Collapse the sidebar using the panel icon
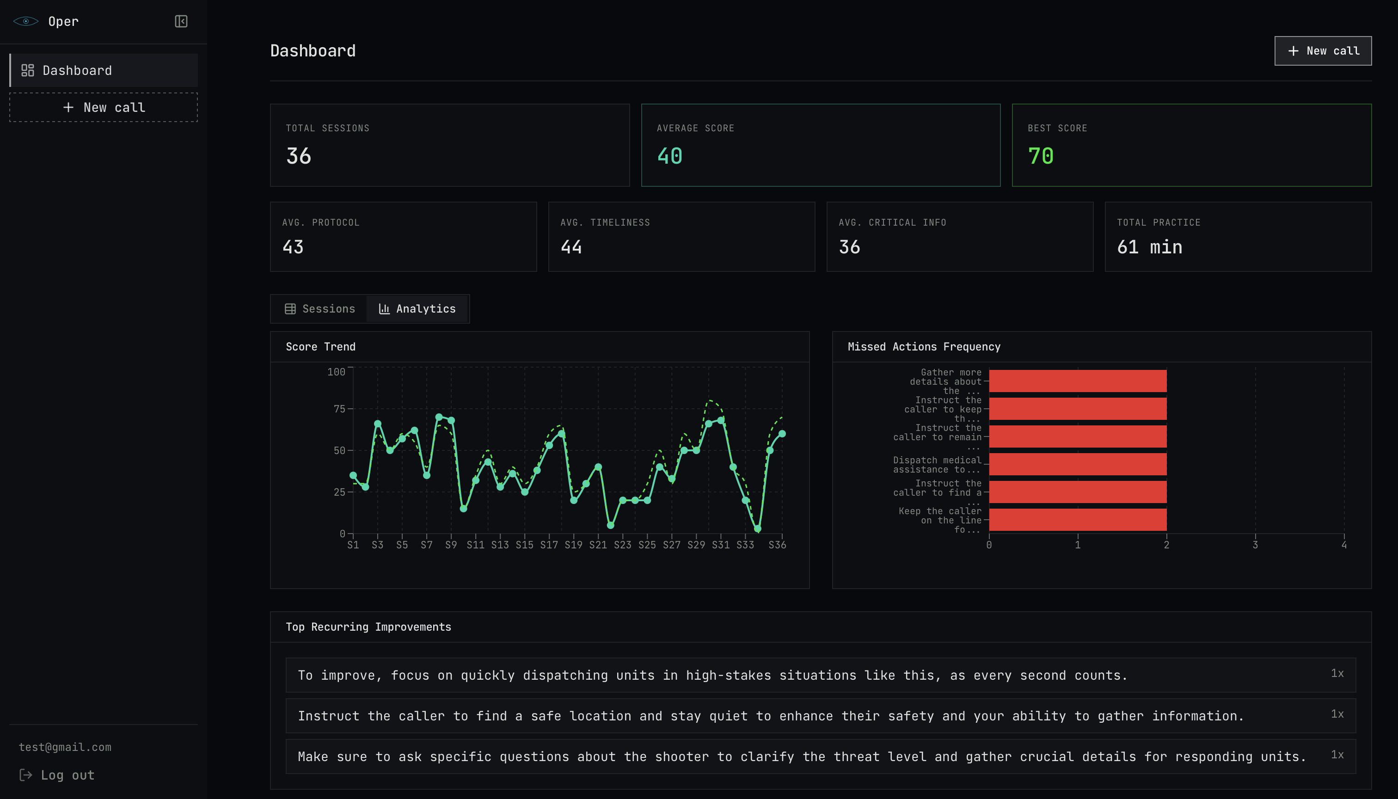 click(181, 21)
